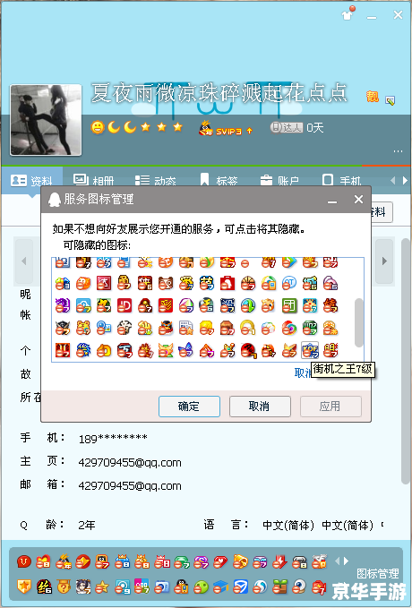The height and width of the screenshot is (608, 412).
Task: Click the red 明 character icon
Action: tap(330, 350)
